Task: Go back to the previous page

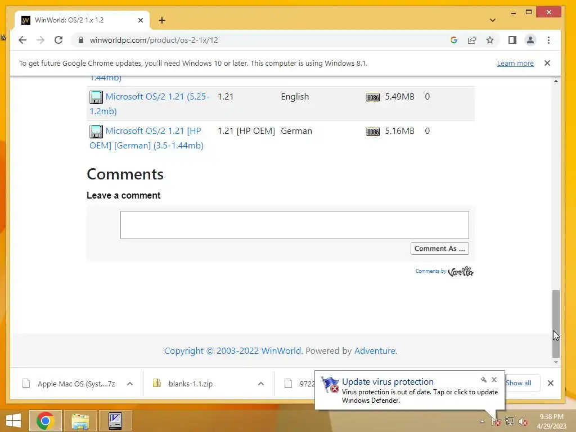Action: coord(22,40)
